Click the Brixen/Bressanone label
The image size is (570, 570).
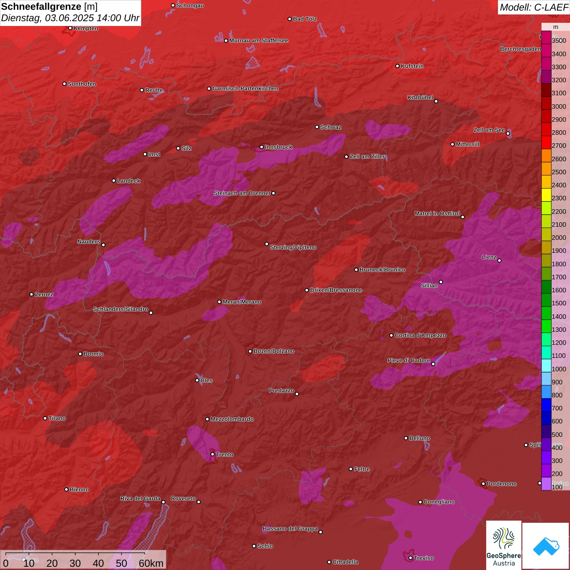[x=336, y=290]
